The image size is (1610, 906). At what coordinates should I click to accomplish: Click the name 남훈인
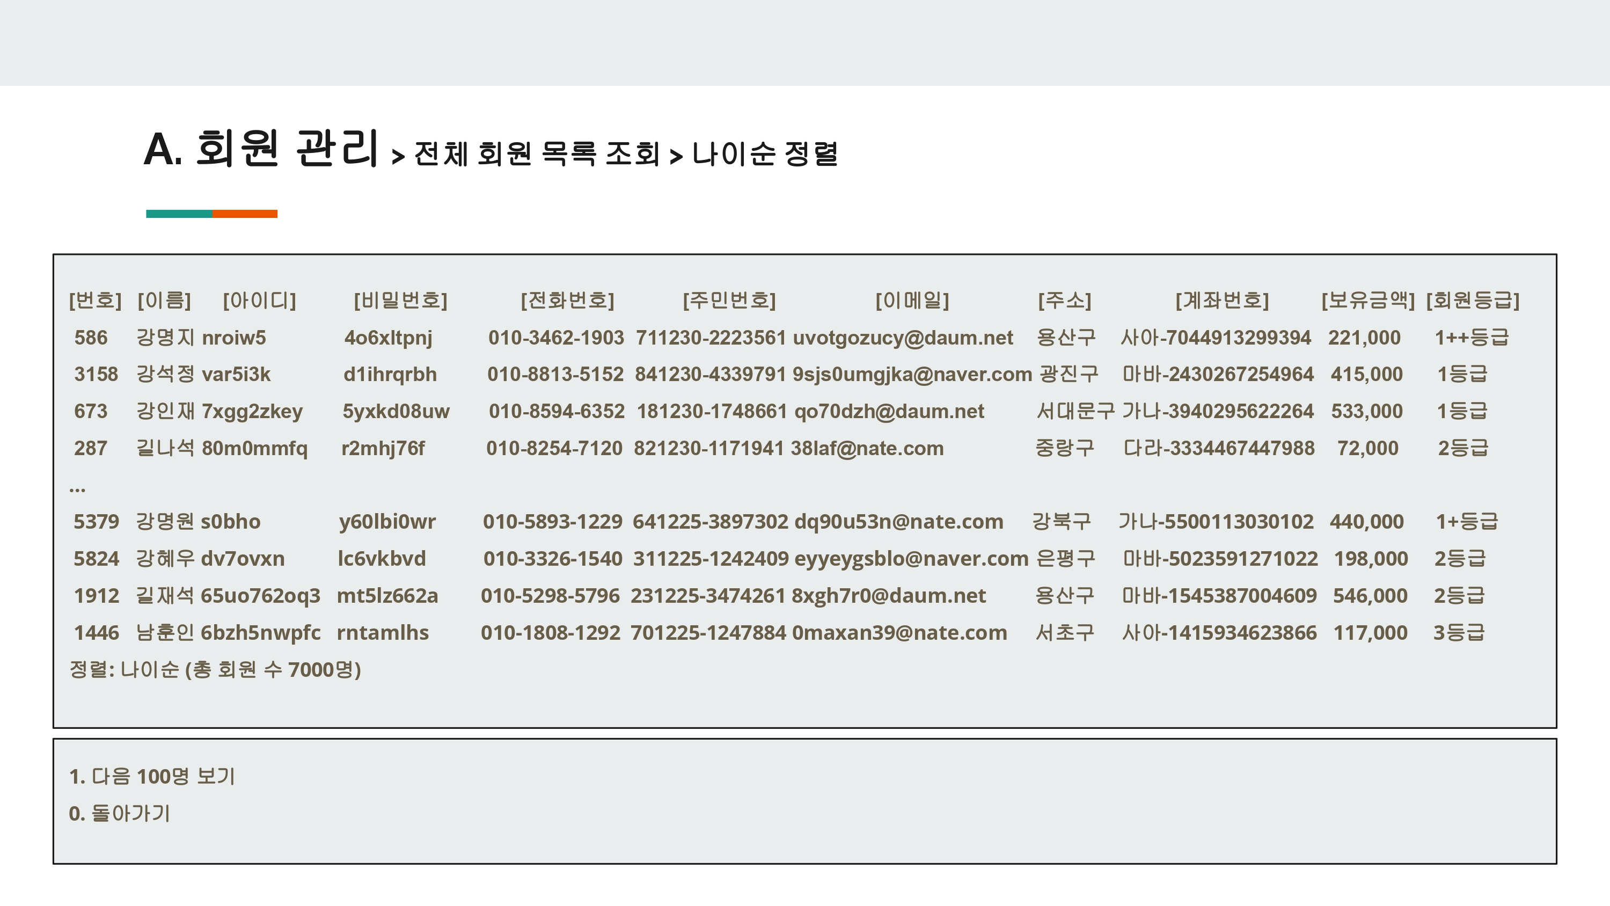click(165, 632)
